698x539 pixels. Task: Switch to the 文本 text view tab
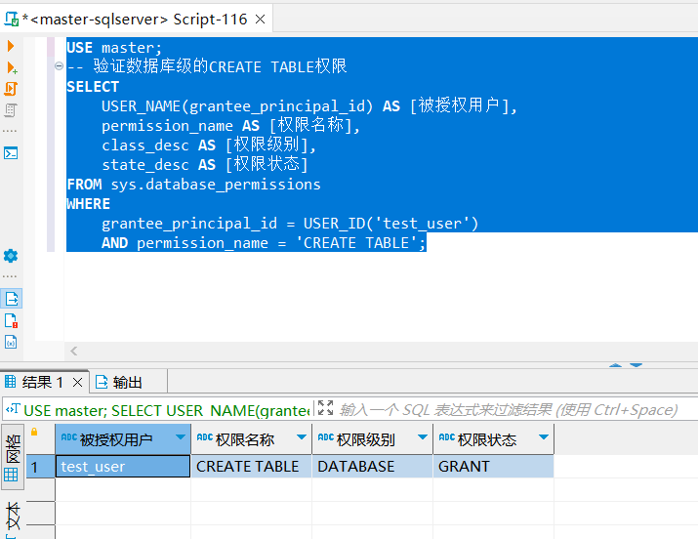point(12,518)
